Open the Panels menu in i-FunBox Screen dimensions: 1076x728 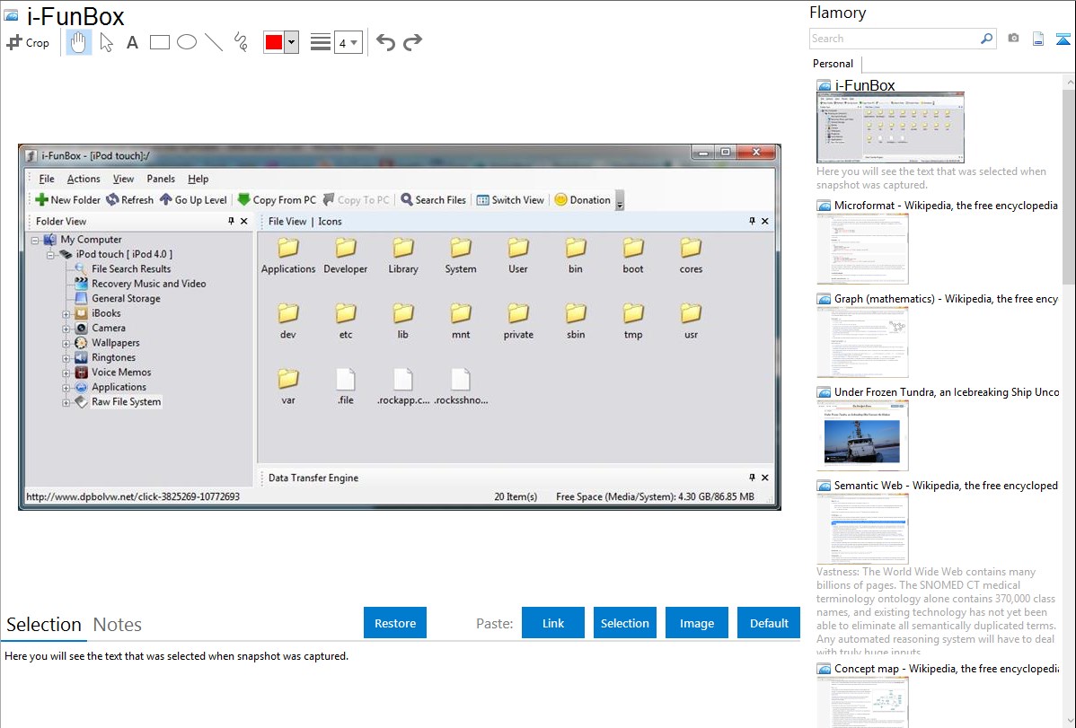161,180
